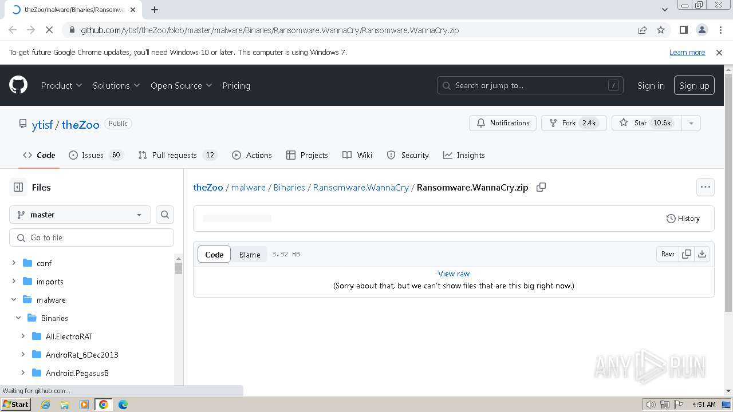Expand the conf folder chevron
The image size is (733, 412).
tap(14, 263)
